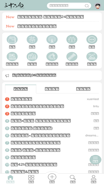Tap the bookshelf category icon

(12, 57)
